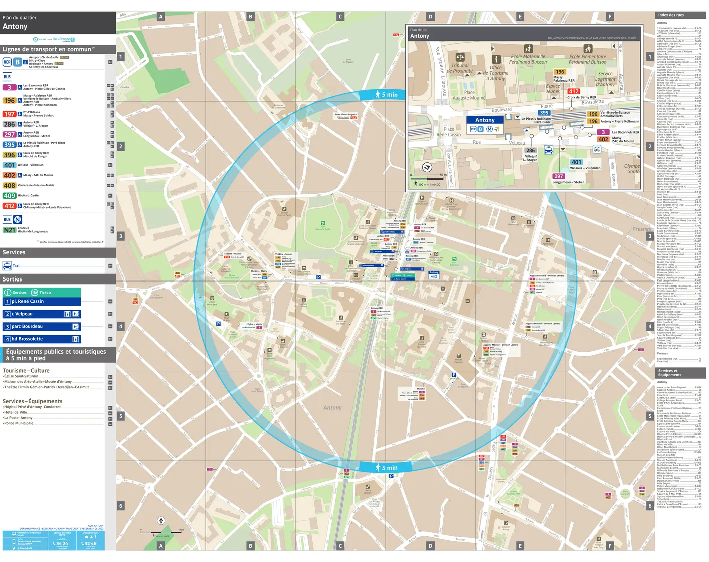Click the '34 24' phone number box
This screenshot has width=709, height=562.
click(62, 541)
